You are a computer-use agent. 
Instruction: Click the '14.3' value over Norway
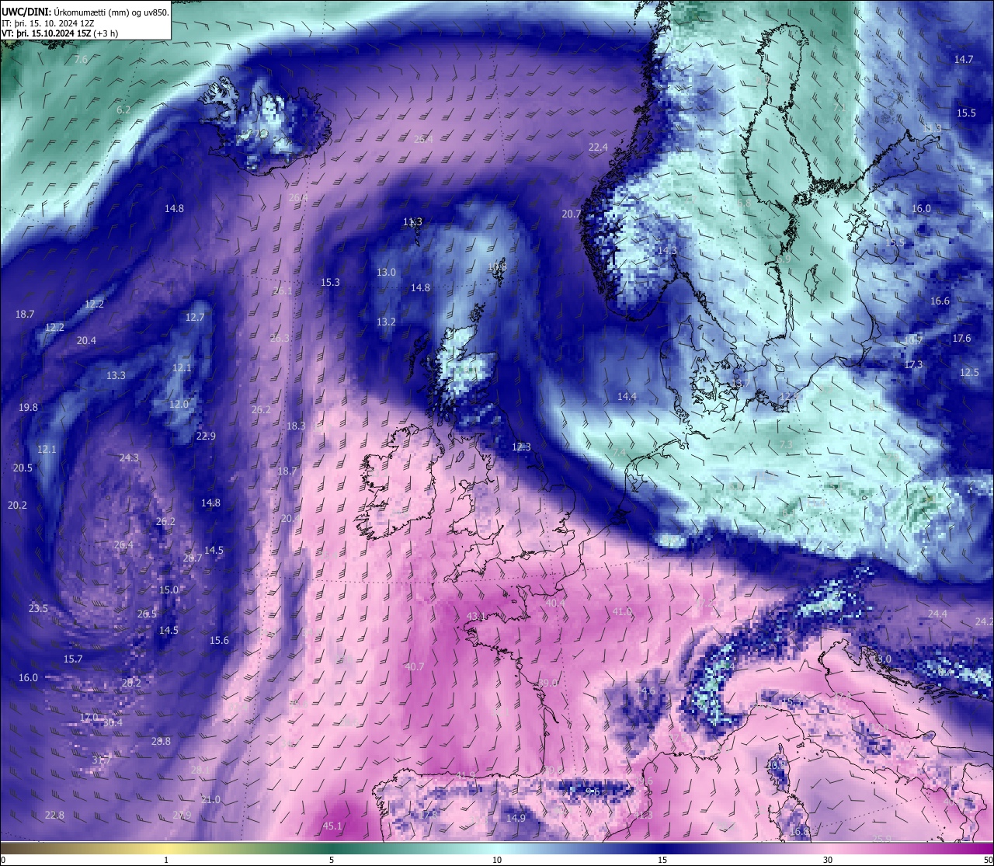pos(667,252)
